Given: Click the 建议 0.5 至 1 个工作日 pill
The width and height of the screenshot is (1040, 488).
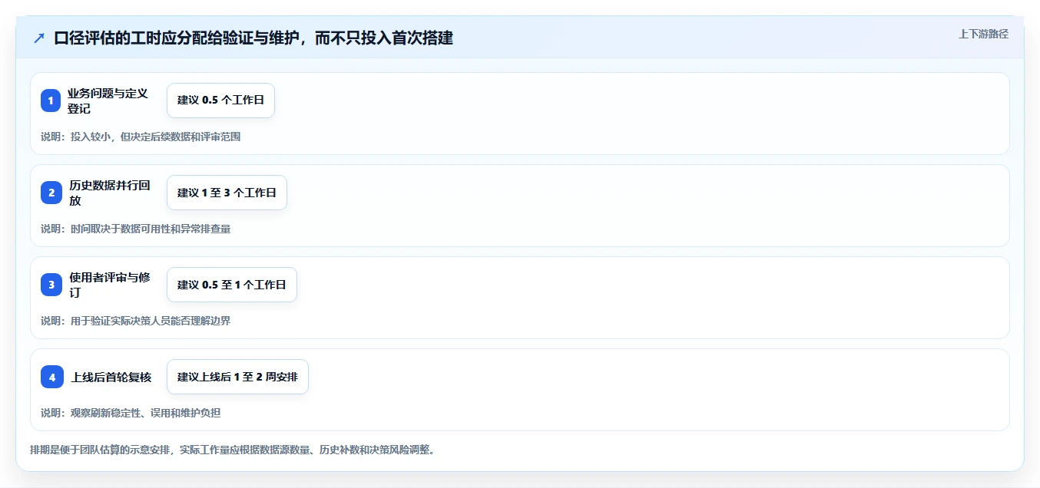Looking at the screenshot, I should point(232,285).
